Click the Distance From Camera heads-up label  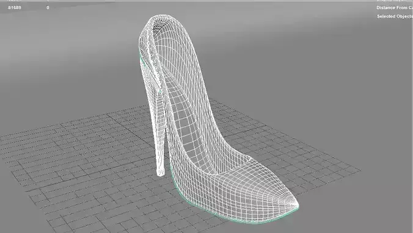(x=395, y=8)
